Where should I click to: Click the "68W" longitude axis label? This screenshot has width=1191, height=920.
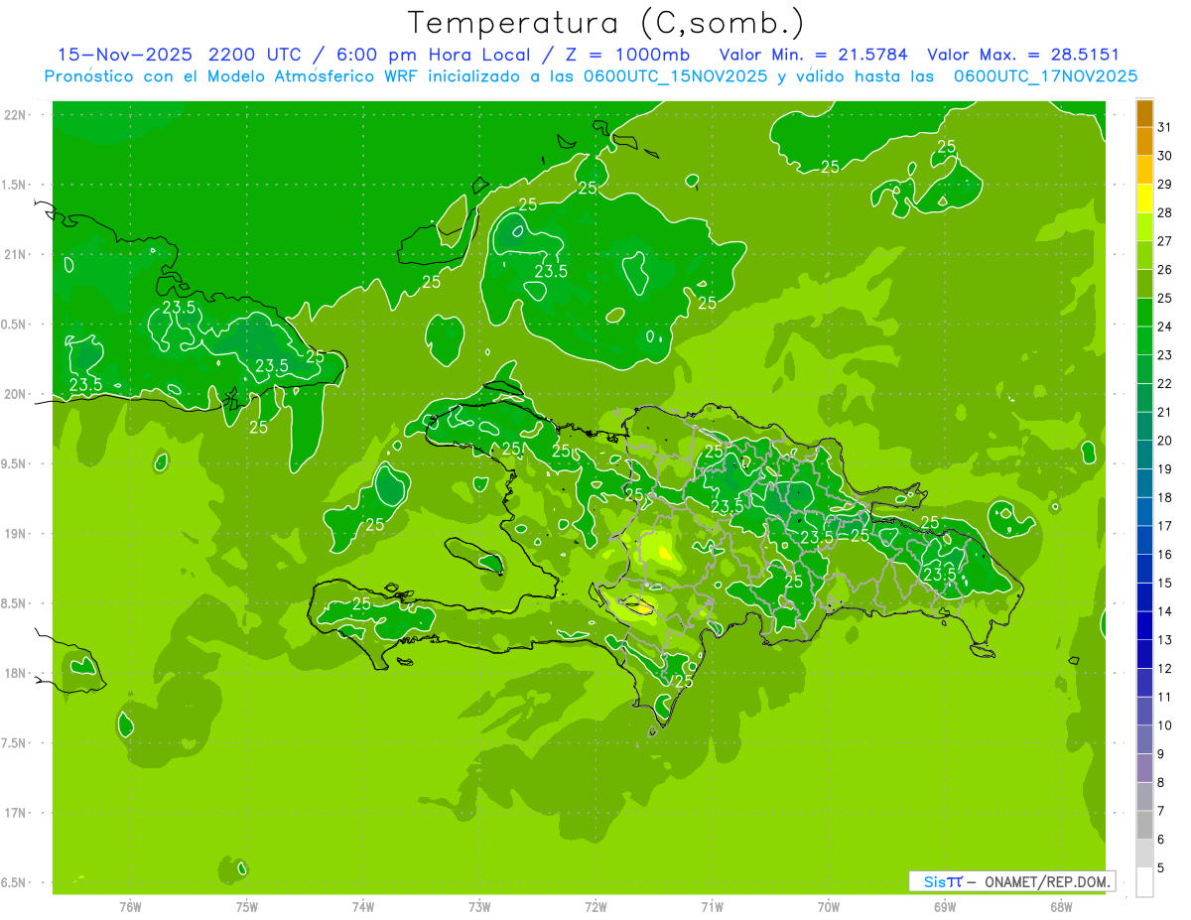[1061, 907]
